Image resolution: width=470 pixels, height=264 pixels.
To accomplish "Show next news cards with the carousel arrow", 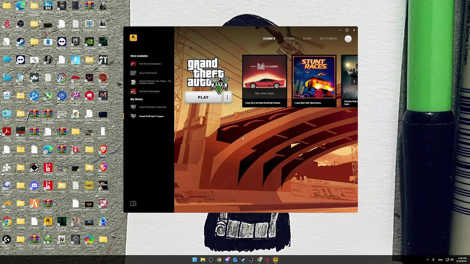I will (354, 81).
